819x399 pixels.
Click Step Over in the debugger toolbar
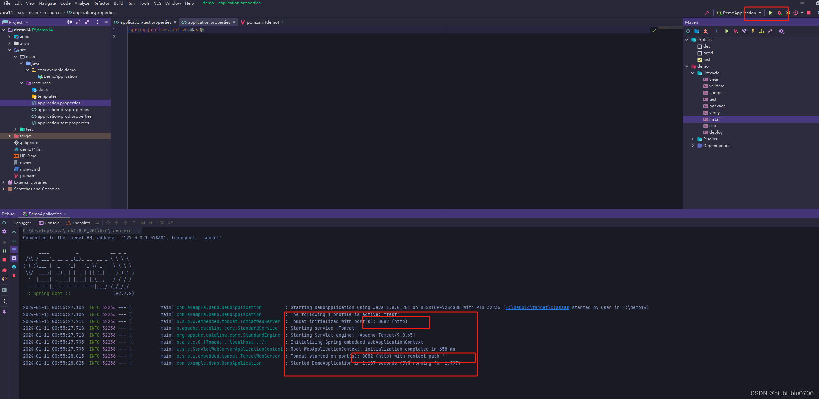click(108, 223)
